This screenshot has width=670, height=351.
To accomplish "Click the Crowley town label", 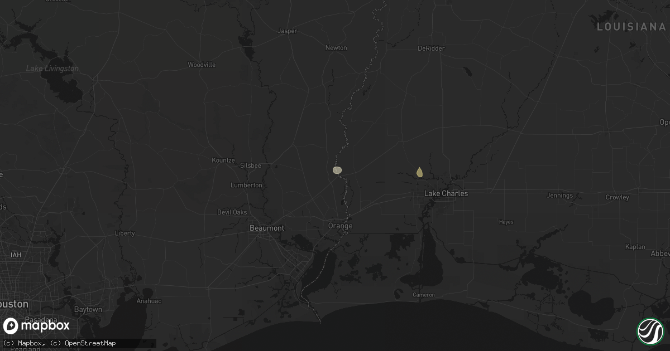I will [x=618, y=197].
